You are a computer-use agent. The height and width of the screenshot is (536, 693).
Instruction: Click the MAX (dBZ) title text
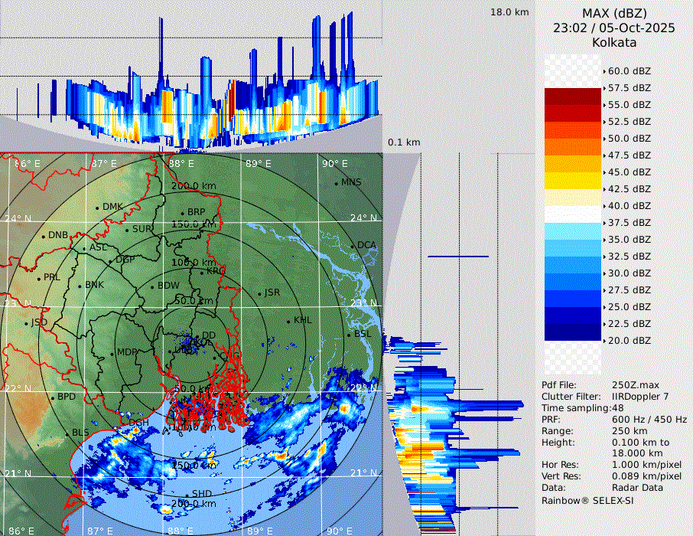pos(614,13)
